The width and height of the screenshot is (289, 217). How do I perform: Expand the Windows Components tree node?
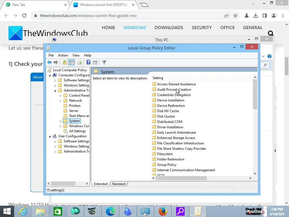(x=60, y=126)
